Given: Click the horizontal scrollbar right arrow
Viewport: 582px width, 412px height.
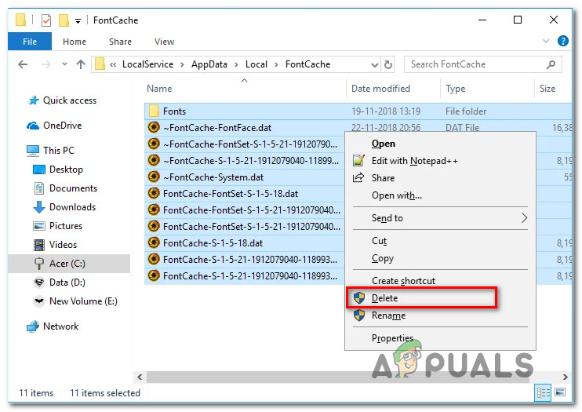Looking at the screenshot, I should [565, 377].
